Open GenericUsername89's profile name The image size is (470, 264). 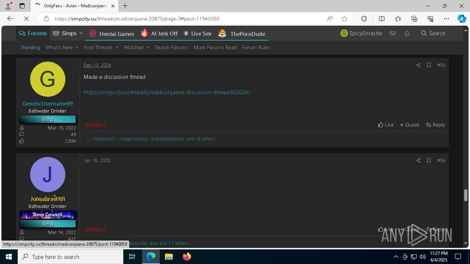click(x=48, y=104)
